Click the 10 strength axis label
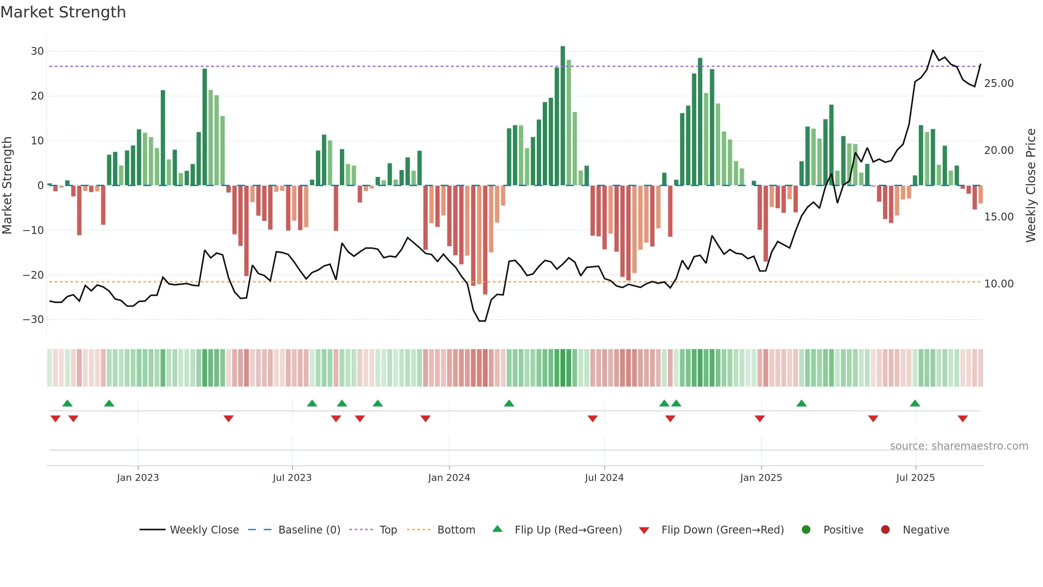The image size is (1043, 587). pyautogui.click(x=37, y=140)
